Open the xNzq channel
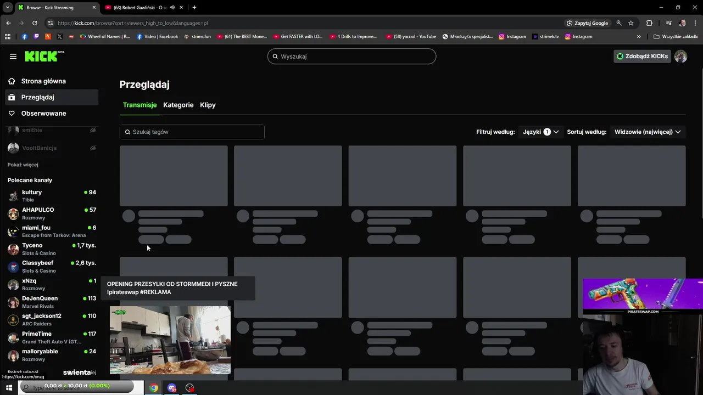This screenshot has height=395, width=703. point(52,284)
